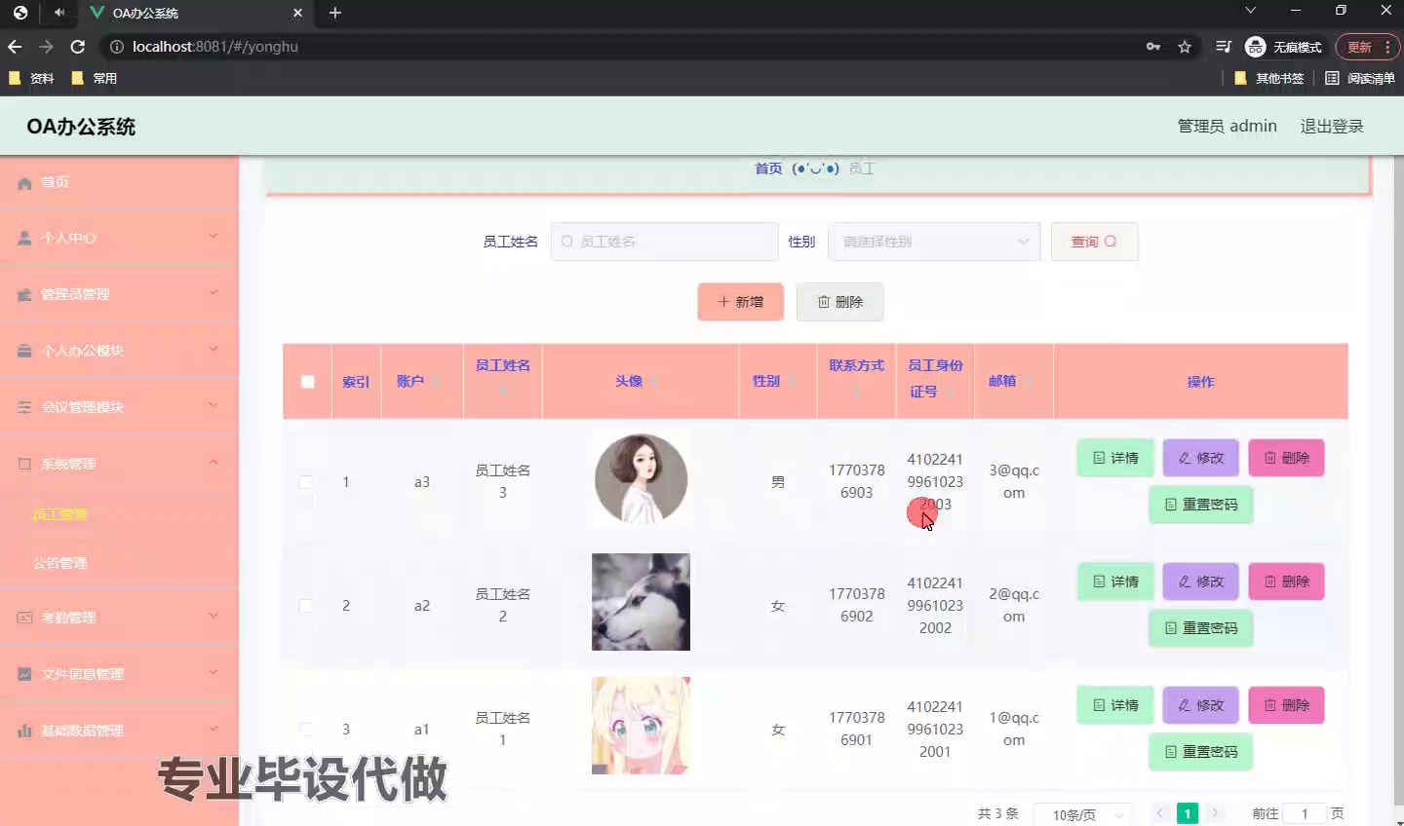Click 重置密码 for account a2
Image resolution: width=1404 pixels, height=826 pixels.
tap(1201, 628)
